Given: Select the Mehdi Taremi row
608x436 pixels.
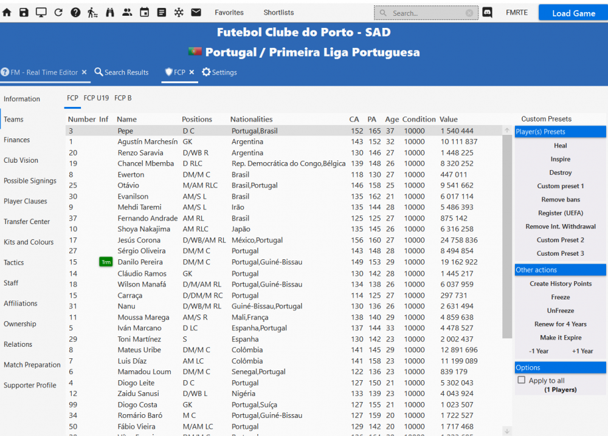Looking at the screenshot, I should (x=283, y=207).
